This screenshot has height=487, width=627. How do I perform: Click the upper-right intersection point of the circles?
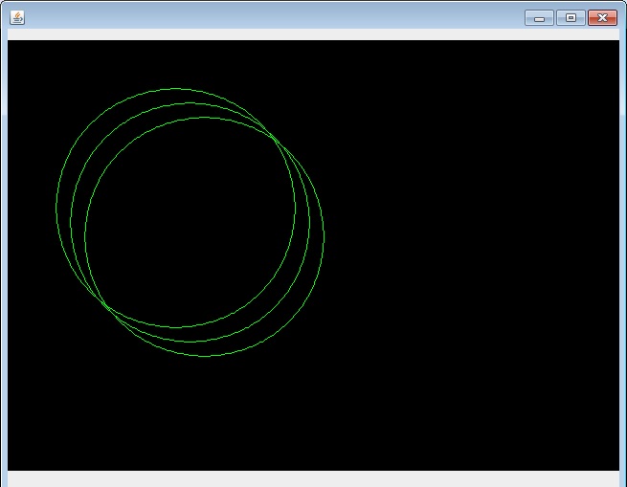click(278, 142)
